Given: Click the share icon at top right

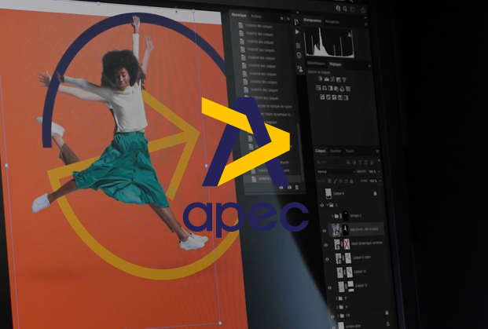Looking at the screenshot, I should coord(363,10).
